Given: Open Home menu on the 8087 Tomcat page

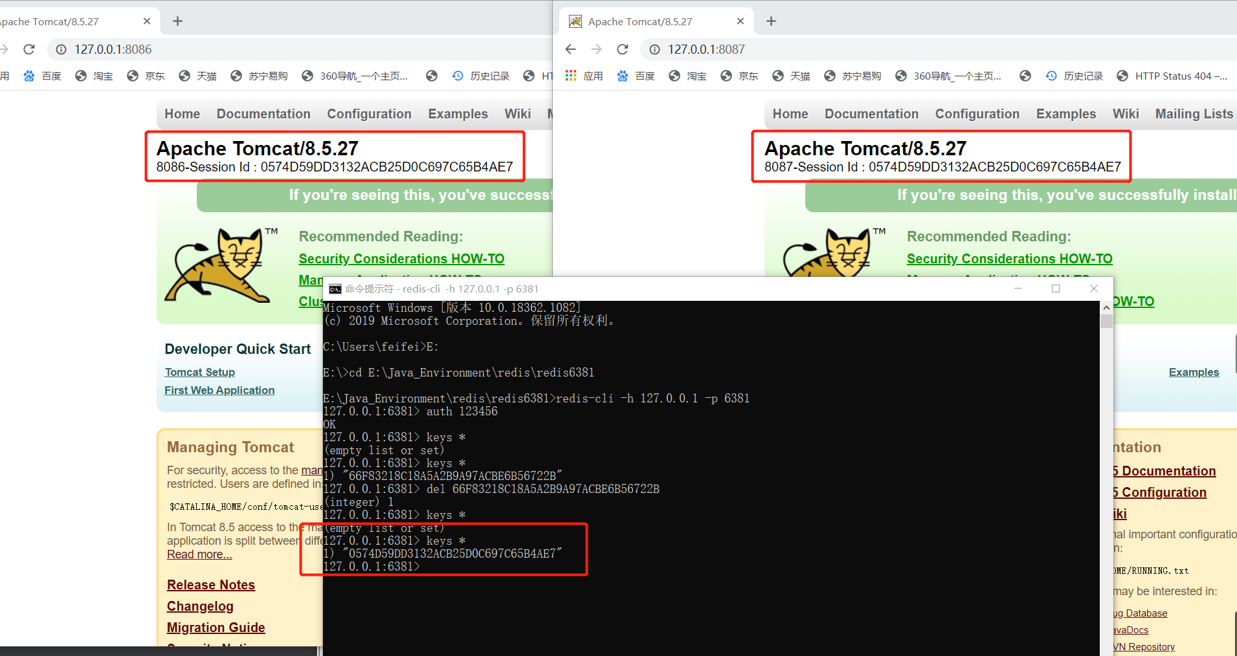Looking at the screenshot, I should pyautogui.click(x=790, y=114).
